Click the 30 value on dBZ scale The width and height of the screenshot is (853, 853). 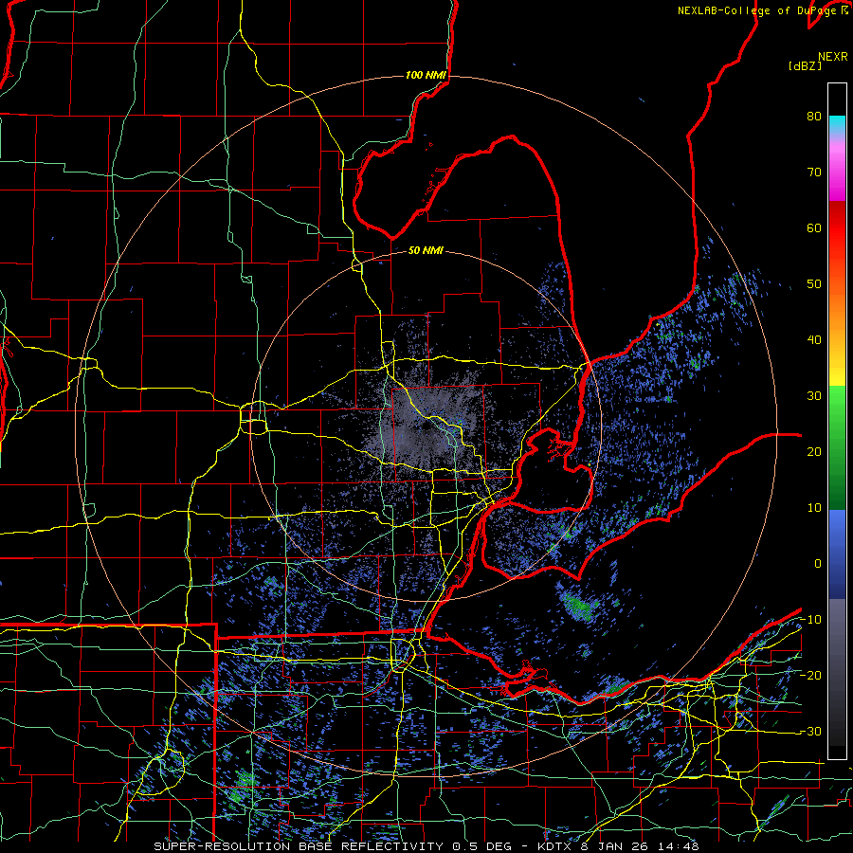814,396
